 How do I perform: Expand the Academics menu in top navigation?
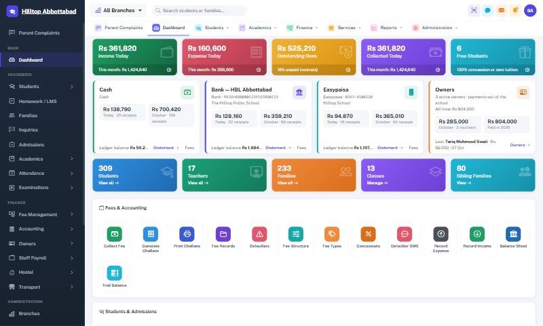258,28
